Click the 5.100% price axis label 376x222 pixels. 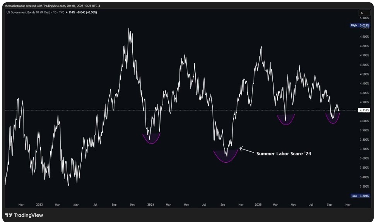pos(364,18)
